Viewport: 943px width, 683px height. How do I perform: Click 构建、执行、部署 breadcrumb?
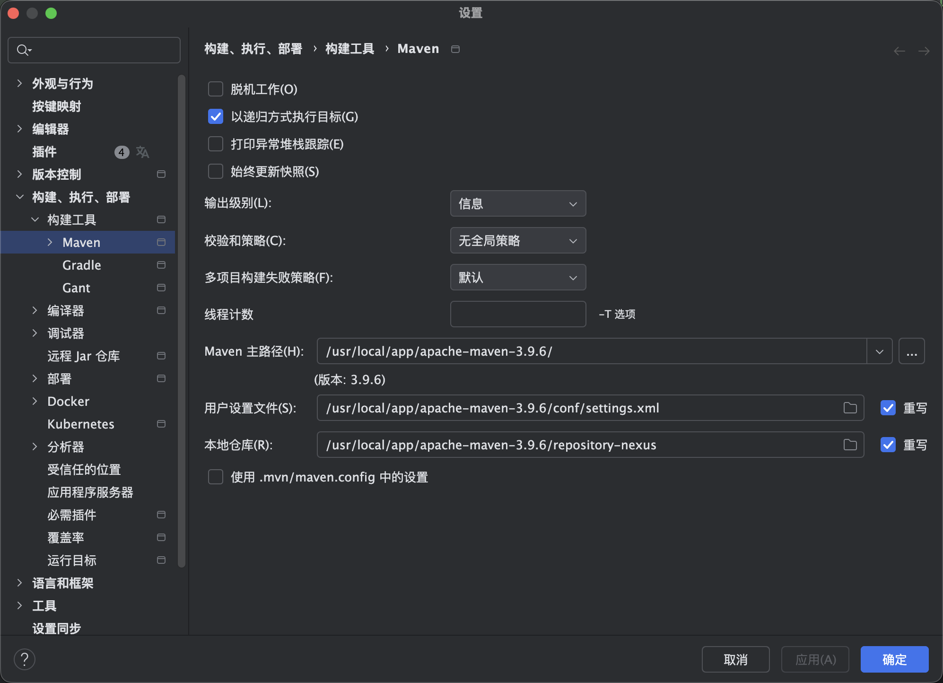click(253, 48)
